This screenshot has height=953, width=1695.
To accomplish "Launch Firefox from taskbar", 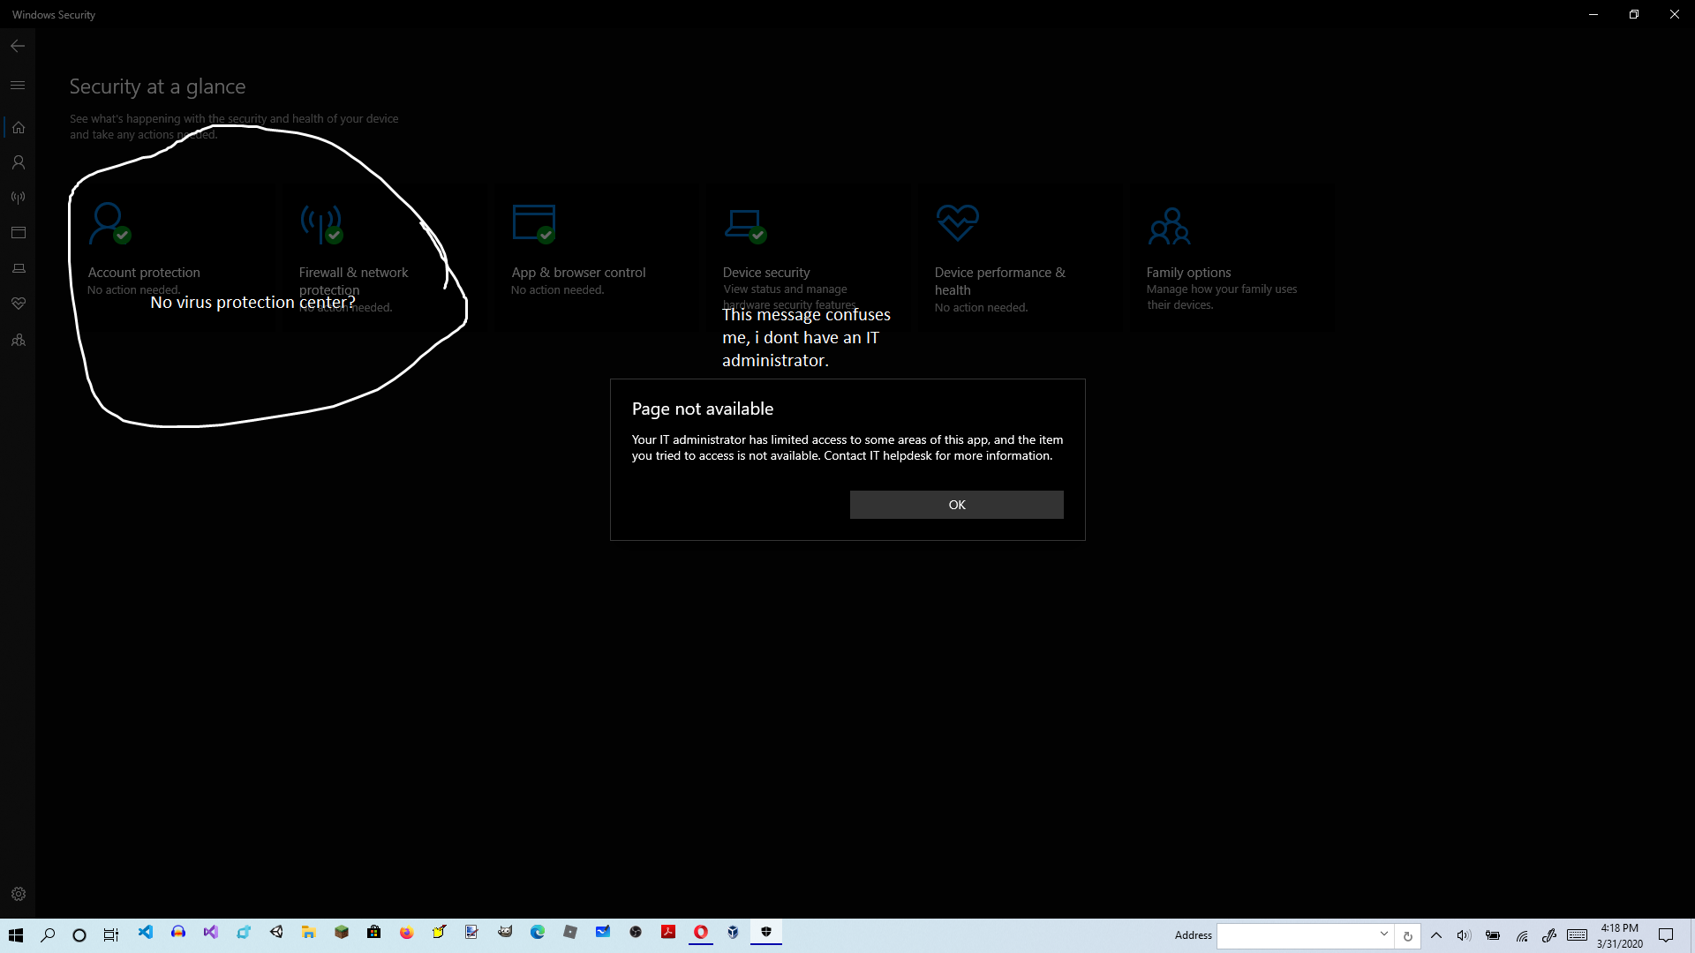I will point(406,932).
